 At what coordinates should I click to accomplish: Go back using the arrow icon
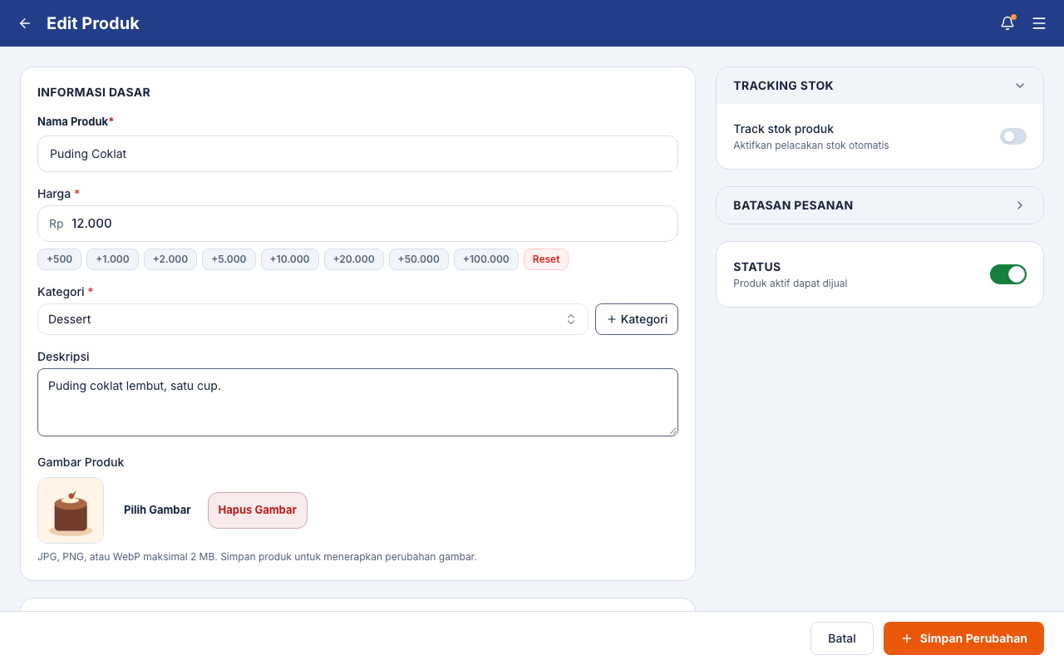(x=25, y=23)
